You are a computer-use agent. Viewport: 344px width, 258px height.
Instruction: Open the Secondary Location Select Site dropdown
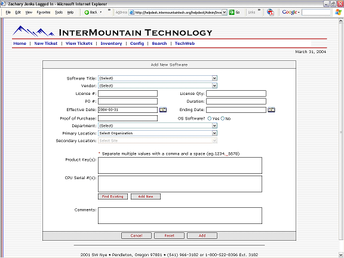(x=158, y=140)
